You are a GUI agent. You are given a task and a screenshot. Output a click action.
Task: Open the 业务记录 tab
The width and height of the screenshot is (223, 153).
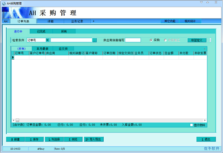pos(77,21)
